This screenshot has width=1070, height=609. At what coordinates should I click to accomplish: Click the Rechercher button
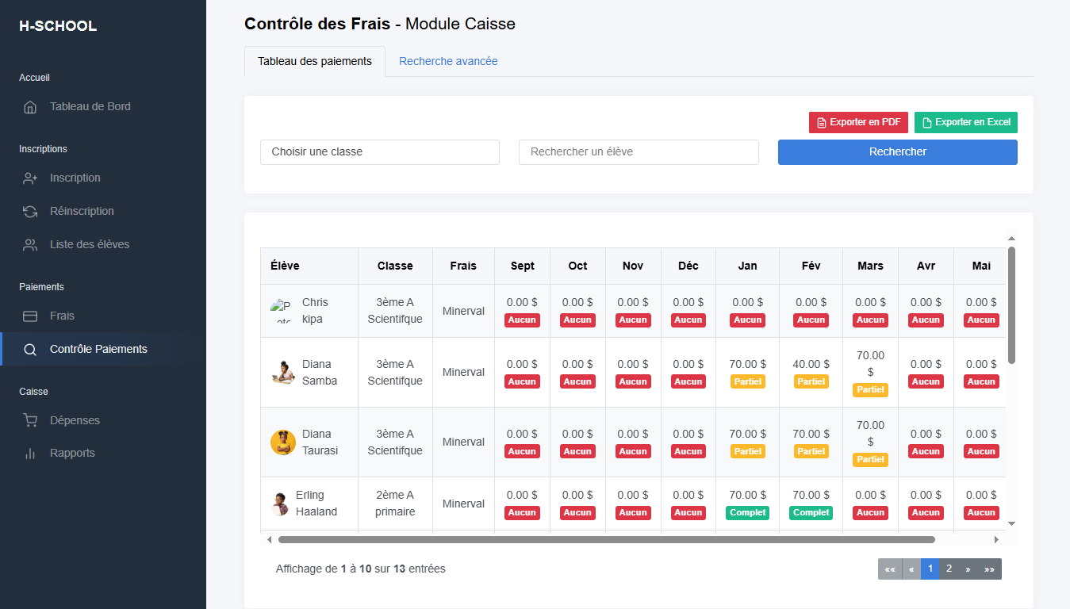pyautogui.click(x=898, y=152)
